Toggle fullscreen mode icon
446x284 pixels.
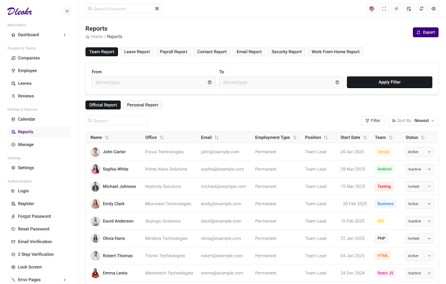click(384, 9)
